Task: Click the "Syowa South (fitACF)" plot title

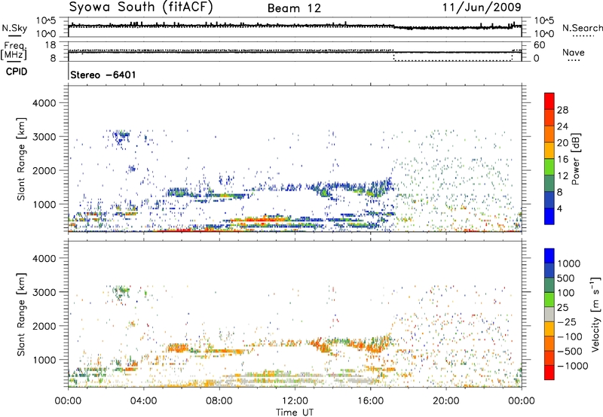Action: pos(141,7)
